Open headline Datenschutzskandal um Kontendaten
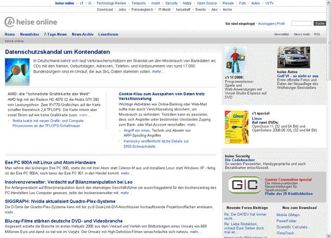This screenshot has width=331, height=238. pyautogui.click(x=58, y=52)
